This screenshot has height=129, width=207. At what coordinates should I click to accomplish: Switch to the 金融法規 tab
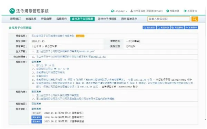click(x=31, y=19)
